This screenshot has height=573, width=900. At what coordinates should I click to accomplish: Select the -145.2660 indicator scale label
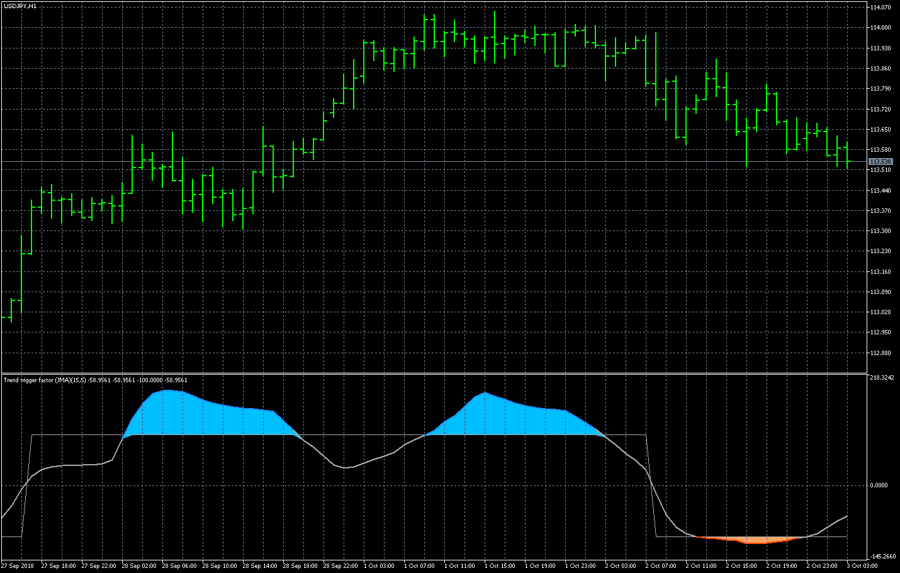tap(882, 557)
